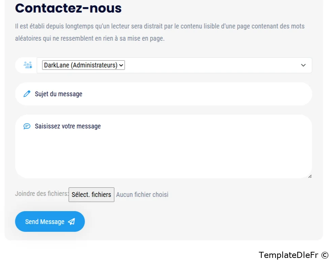
Task: Click the Send Message button label
Action: tap(45, 222)
